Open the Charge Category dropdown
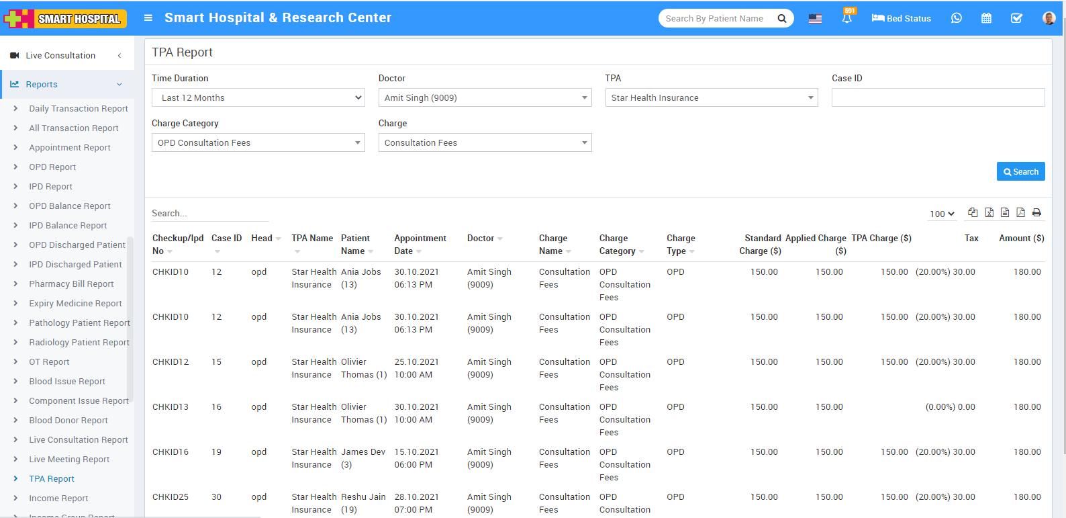This screenshot has width=1066, height=518. 258,142
